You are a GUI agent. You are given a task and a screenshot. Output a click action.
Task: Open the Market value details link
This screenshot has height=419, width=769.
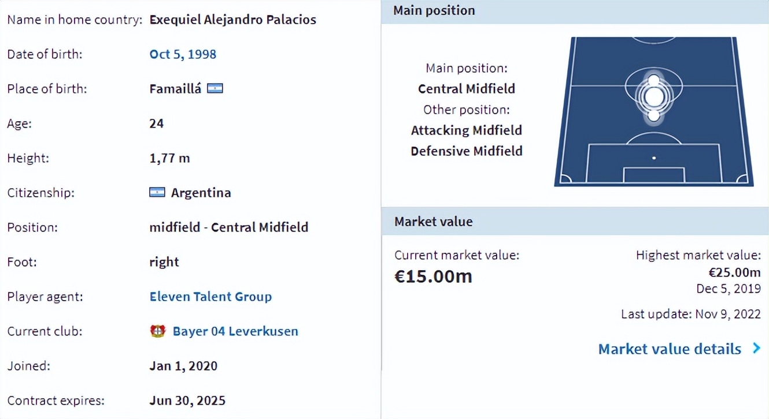tap(670, 349)
